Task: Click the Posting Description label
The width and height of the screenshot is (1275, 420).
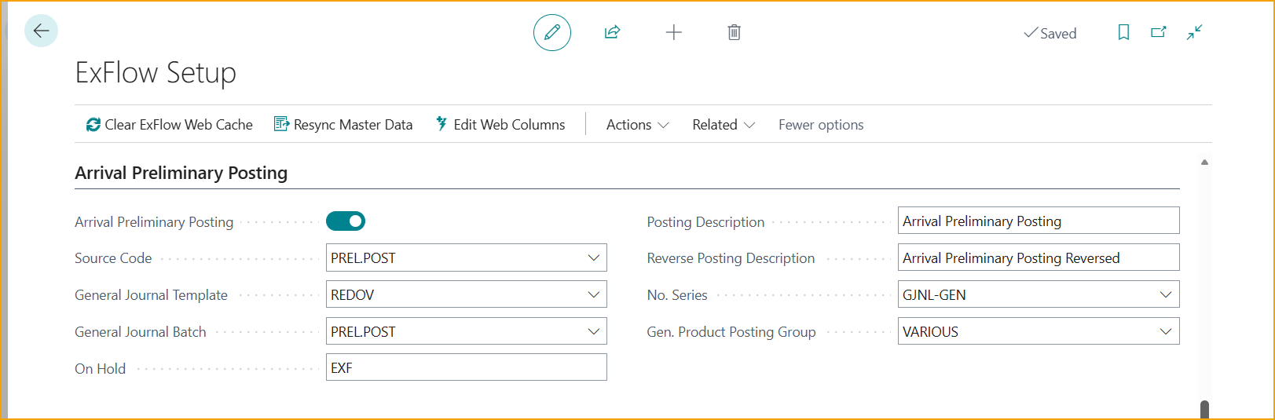Action: (x=705, y=222)
